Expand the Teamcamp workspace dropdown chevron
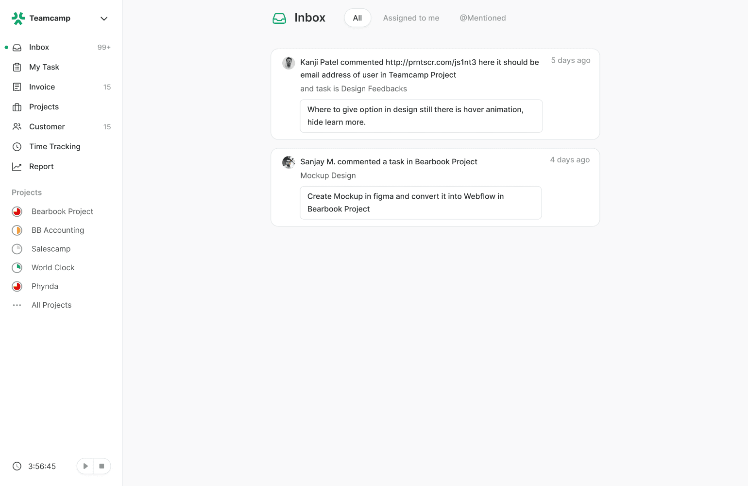This screenshot has width=748, height=486. coord(104,18)
